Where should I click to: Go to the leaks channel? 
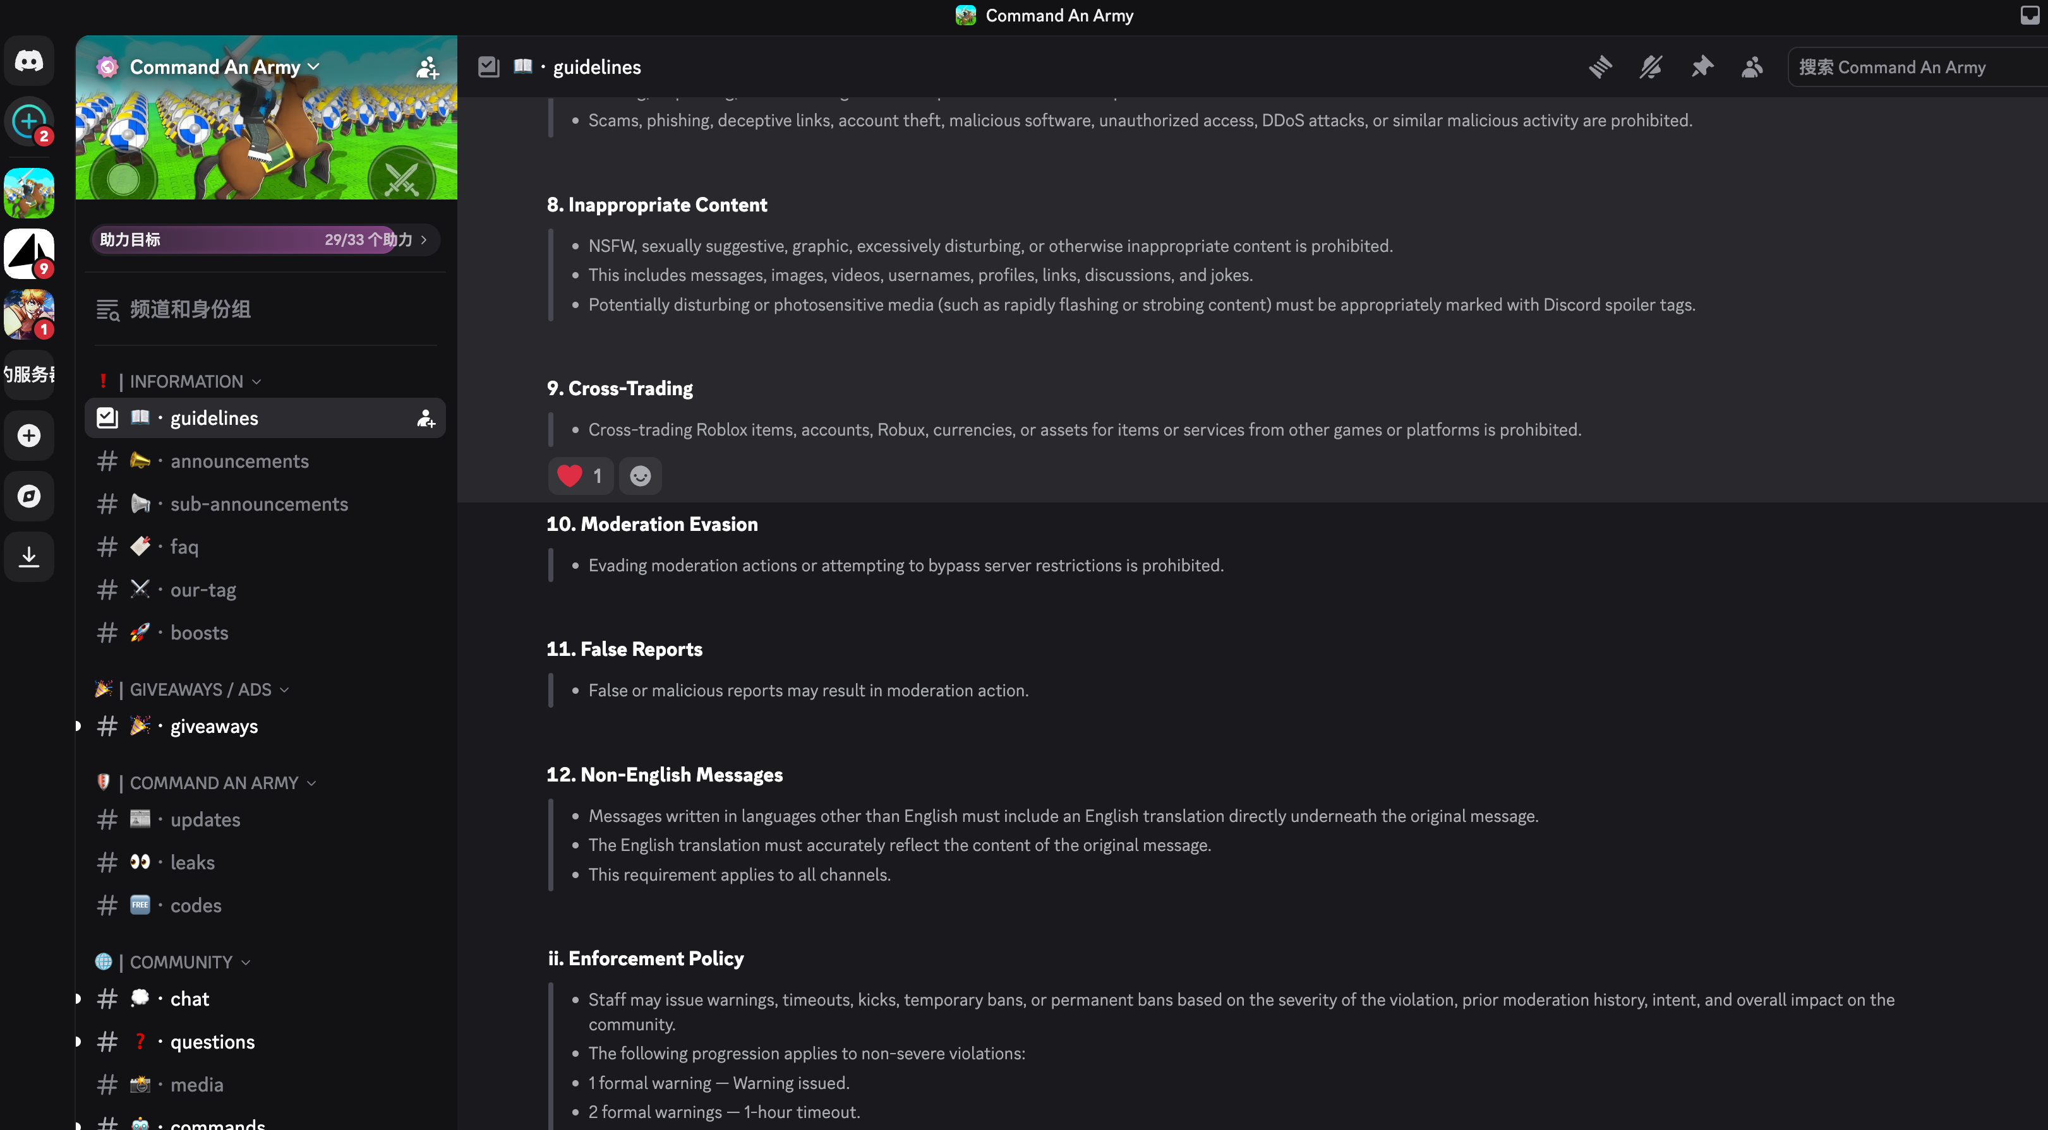[x=265, y=862]
